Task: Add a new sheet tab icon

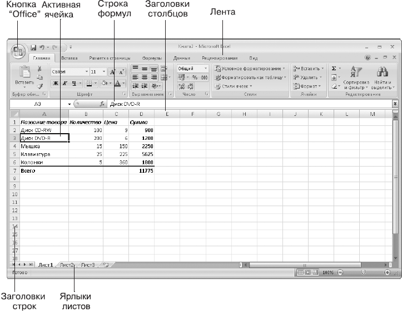Action: [x=106, y=265]
